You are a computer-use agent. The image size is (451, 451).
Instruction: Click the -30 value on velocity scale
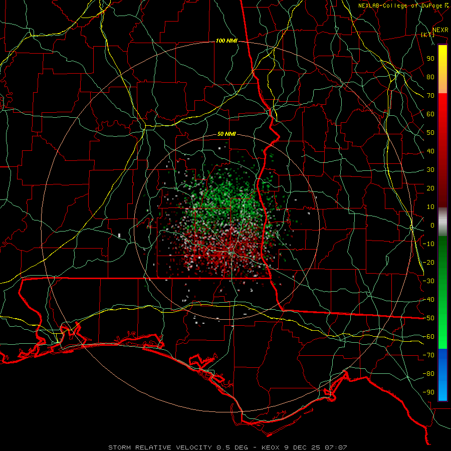(428, 281)
